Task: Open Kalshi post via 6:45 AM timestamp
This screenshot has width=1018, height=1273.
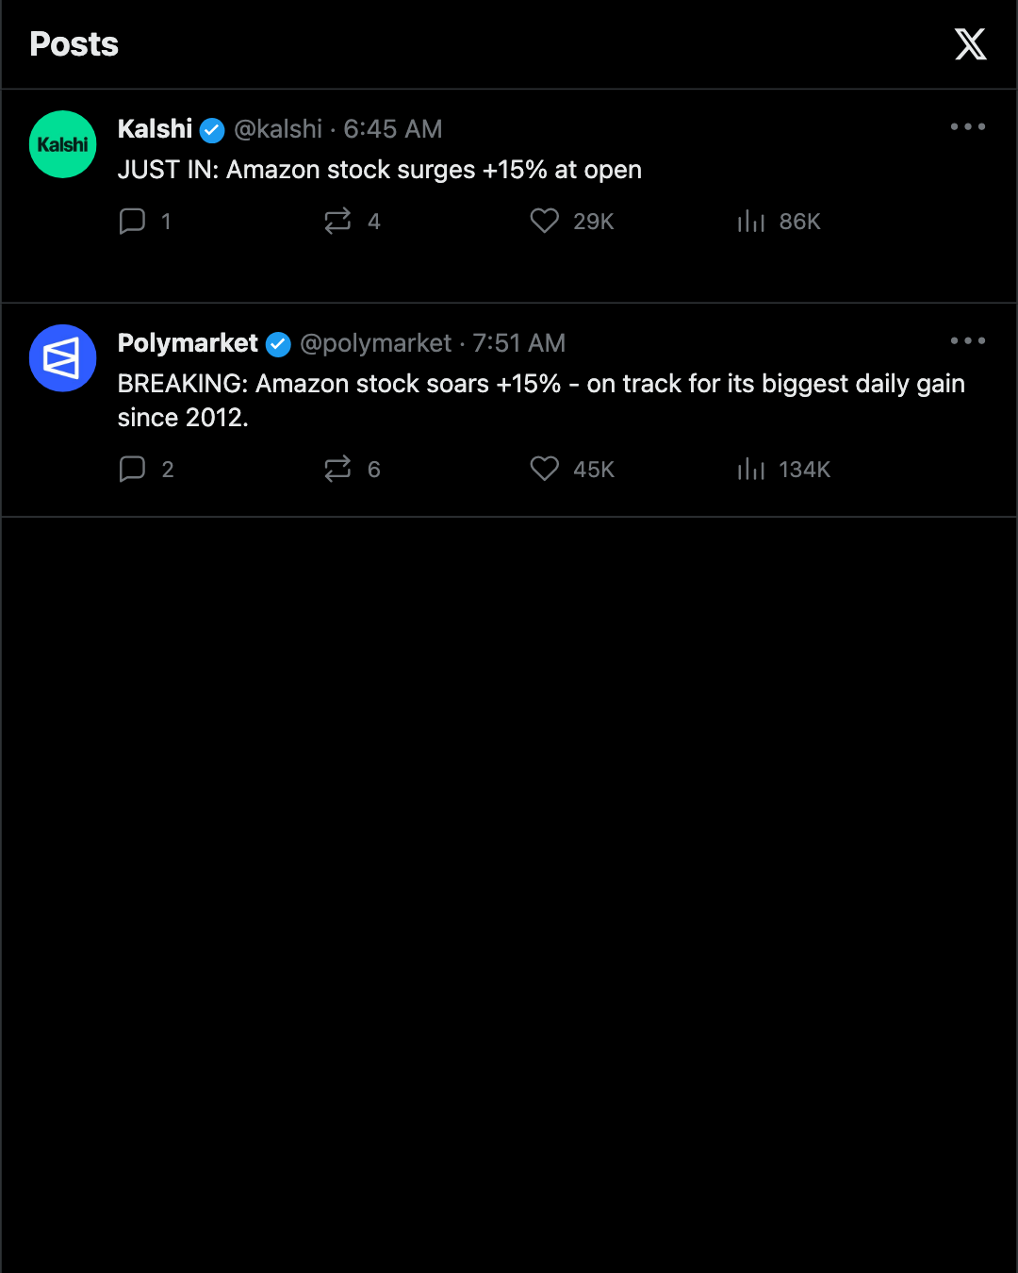Action: pyautogui.click(x=392, y=129)
